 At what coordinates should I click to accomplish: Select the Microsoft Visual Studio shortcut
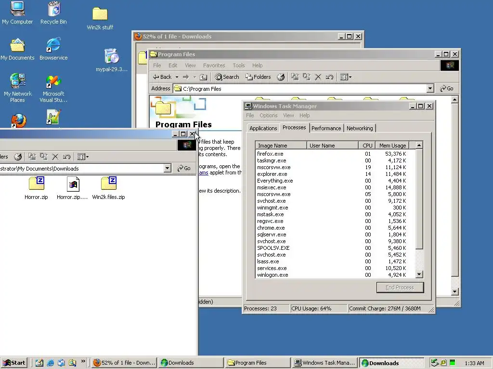tap(53, 88)
